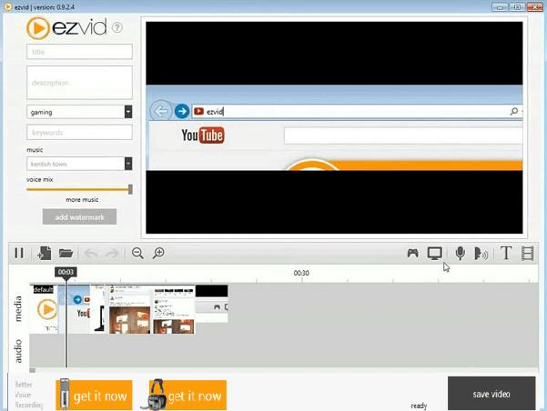Click the 00:03 playhead marker
The image size is (547, 411).
click(x=66, y=272)
